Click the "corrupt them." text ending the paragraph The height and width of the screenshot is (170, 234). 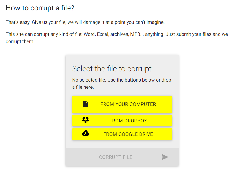[x=20, y=42]
